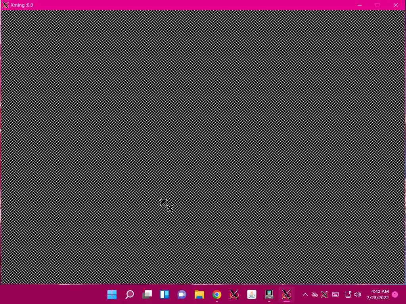Image resolution: width=406 pixels, height=304 pixels.
Task: Switch to the computer terminal app in taskbar
Action: [x=269, y=294]
